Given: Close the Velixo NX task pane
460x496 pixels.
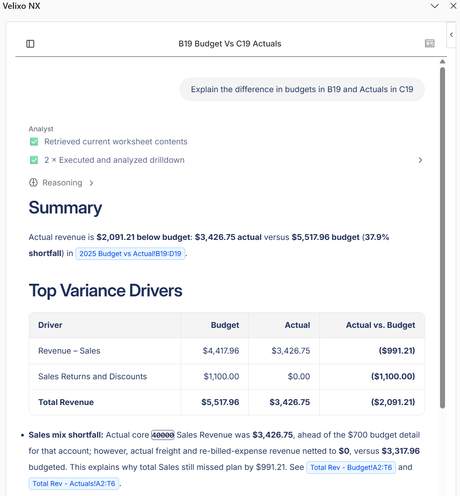Looking at the screenshot, I should pyautogui.click(x=453, y=6).
